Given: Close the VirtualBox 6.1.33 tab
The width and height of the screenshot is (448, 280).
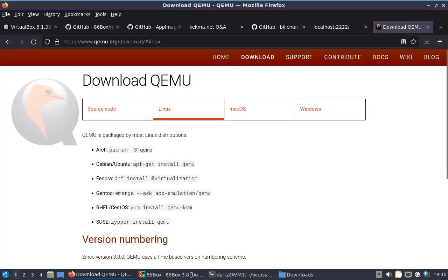Looking at the screenshot, I should coord(56,27).
